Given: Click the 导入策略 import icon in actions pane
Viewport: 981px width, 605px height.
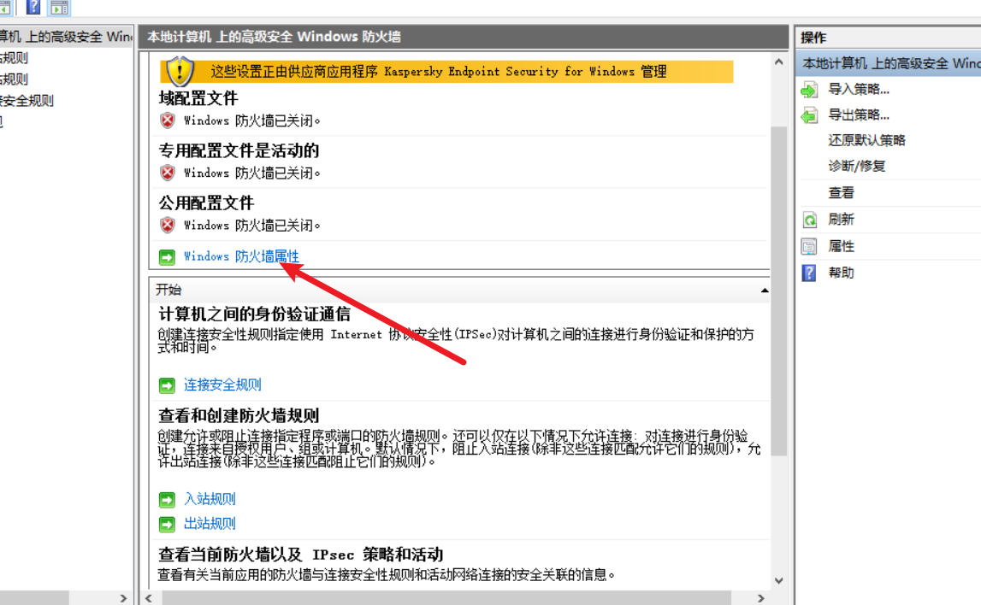Looking at the screenshot, I should [x=809, y=90].
